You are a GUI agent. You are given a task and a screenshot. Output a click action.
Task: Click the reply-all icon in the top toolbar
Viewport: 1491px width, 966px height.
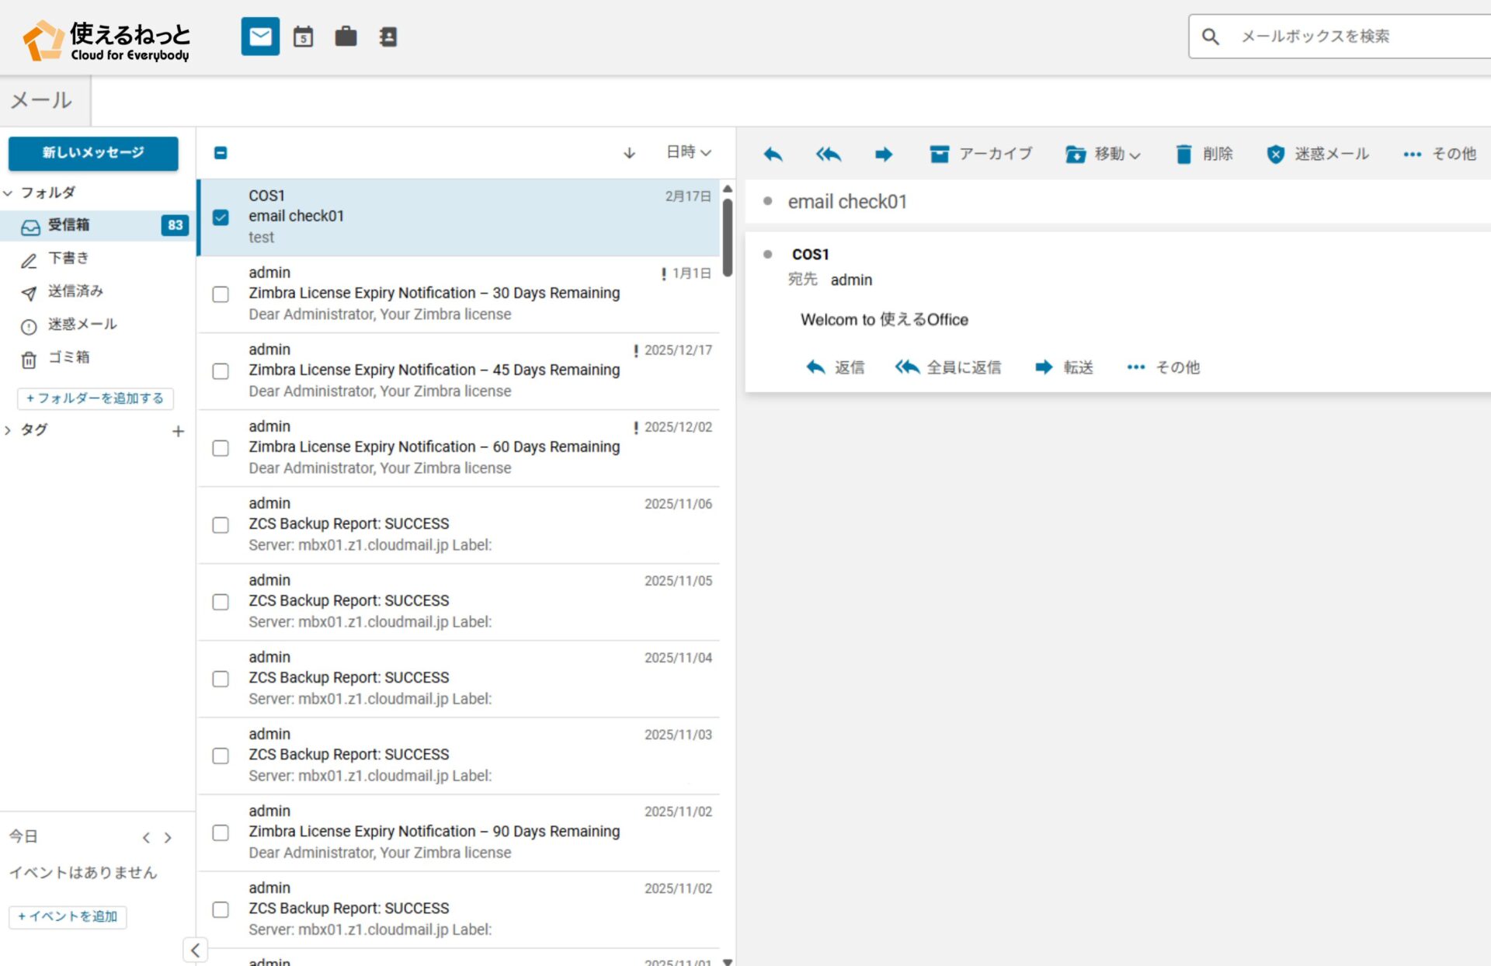pyautogui.click(x=828, y=154)
